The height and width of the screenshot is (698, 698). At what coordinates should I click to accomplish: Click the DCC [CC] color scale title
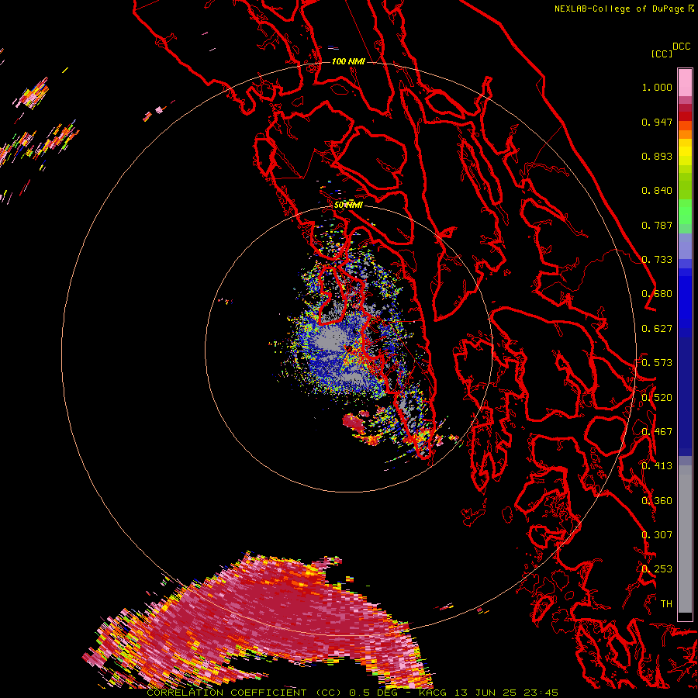point(670,50)
